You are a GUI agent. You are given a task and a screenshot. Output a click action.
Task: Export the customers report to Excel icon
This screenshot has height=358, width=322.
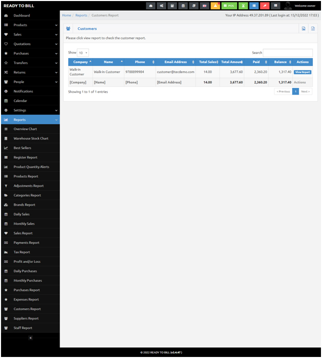point(313,29)
